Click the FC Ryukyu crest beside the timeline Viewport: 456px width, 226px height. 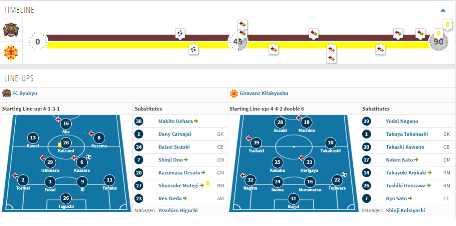10,30
